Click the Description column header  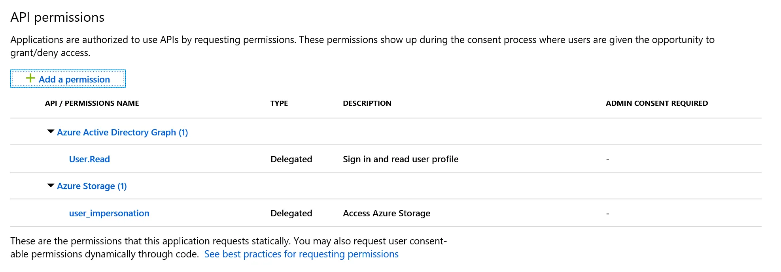click(x=367, y=103)
